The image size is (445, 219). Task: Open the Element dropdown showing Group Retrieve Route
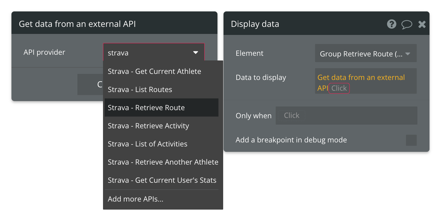(x=366, y=53)
